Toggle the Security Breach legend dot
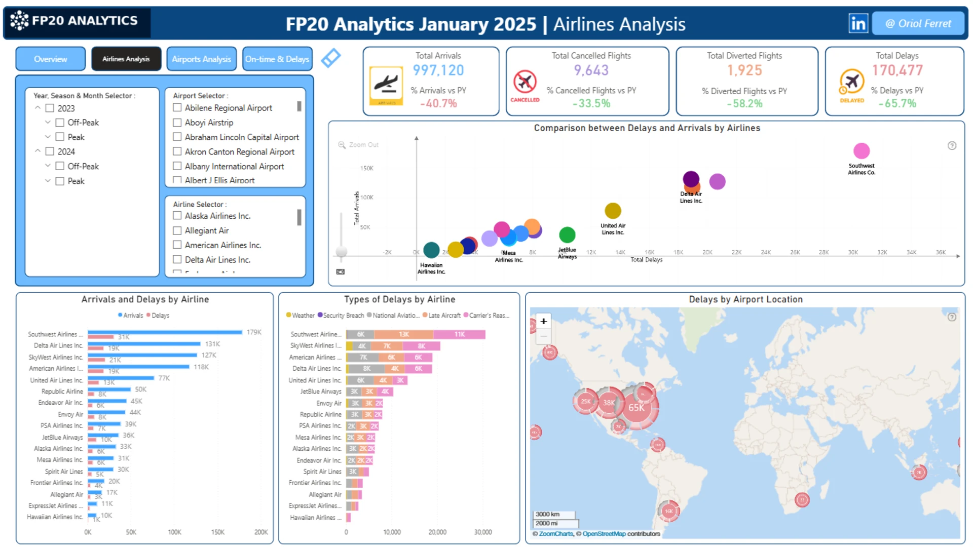The width and height of the screenshot is (973, 547). pyautogui.click(x=320, y=315)
